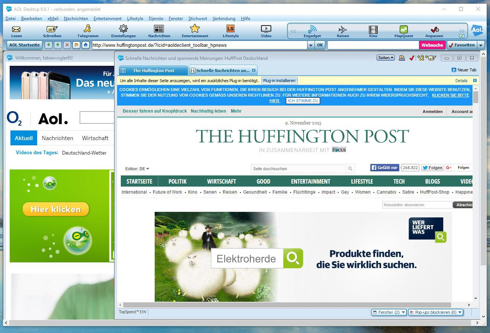Close the Schnelle Nachrichten tab
This screenshot has width=490, height=333.
pyautogui.click(x=254, y=70)
